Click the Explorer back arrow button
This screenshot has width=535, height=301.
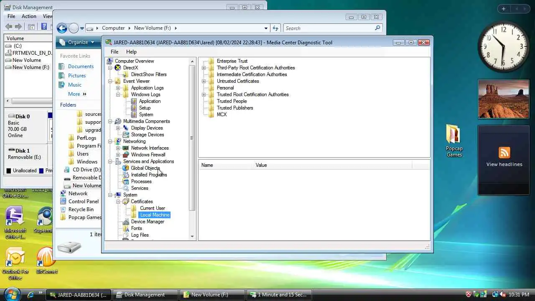point(62,28)
